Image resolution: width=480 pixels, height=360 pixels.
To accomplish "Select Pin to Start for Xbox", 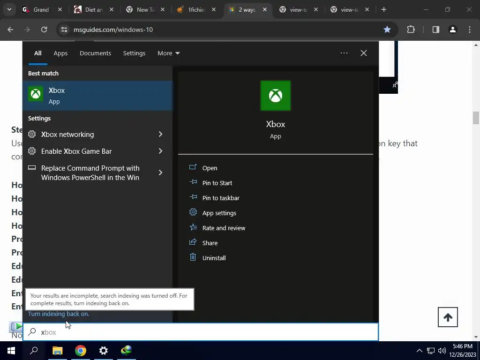I will (217, 183).
